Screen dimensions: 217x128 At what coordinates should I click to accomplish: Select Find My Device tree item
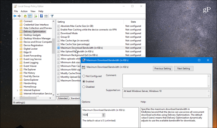click(32, 76)
